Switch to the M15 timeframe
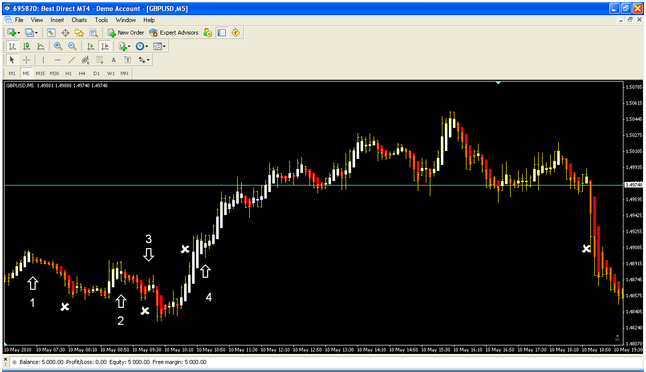 tap(40, 73)
